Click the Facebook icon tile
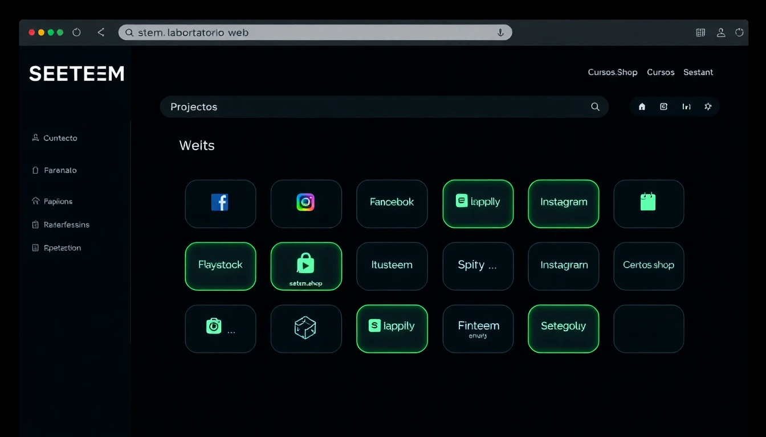766x437 pixels. tap(221, 204)
